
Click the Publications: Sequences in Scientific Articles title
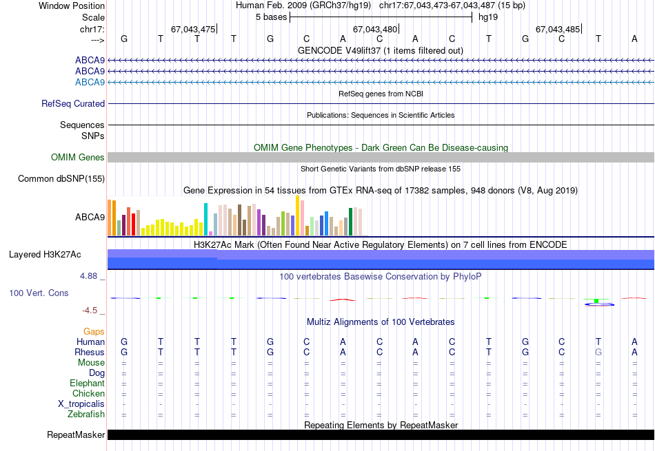[x=381, y=115]
